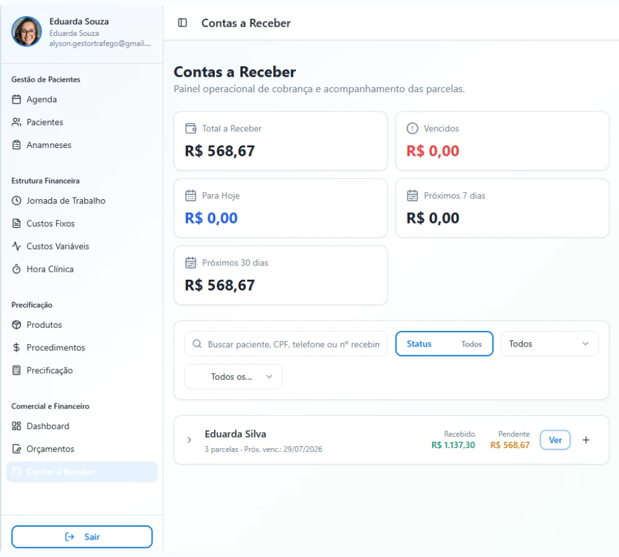This screenshot has width=619, height=557.
Task: Click the Agenda calendar icon
Action: (16, 99)
